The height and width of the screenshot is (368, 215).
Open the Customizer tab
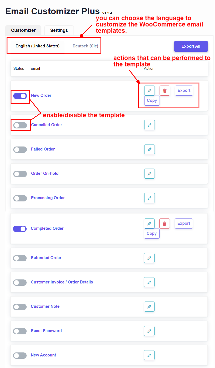pyautogui.click(x=23, y=30)
